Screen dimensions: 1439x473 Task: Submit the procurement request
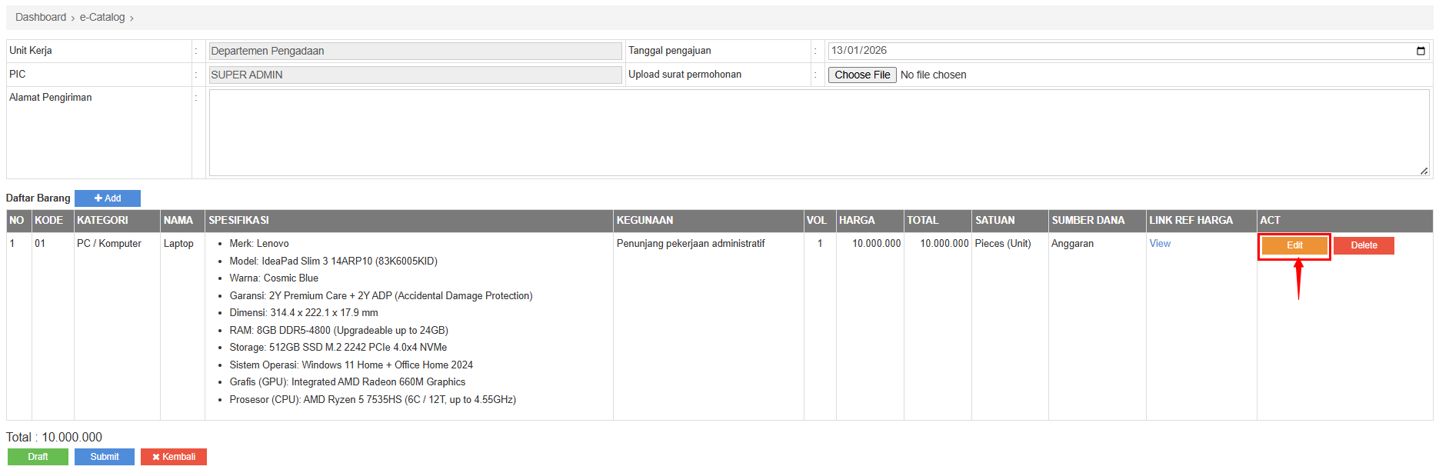(x=105, y=457)
